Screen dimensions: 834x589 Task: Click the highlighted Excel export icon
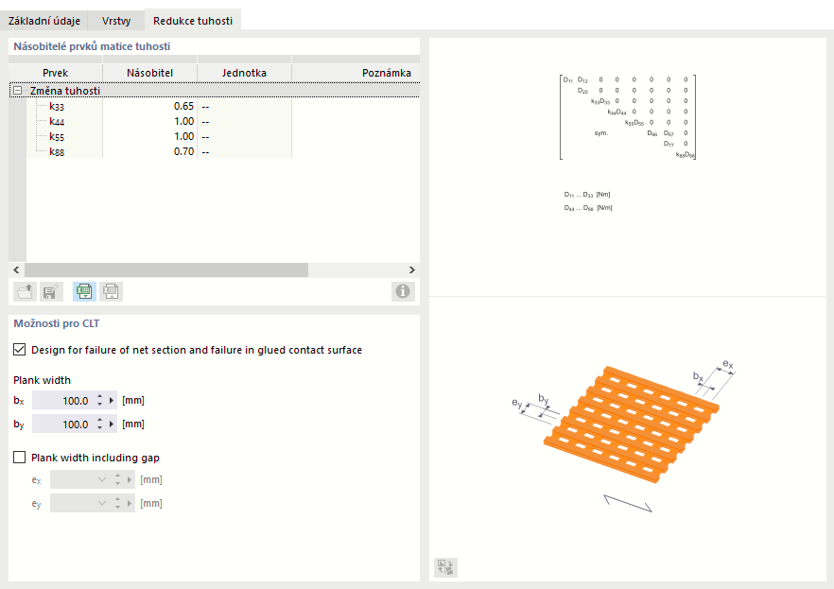pos(85,291)
